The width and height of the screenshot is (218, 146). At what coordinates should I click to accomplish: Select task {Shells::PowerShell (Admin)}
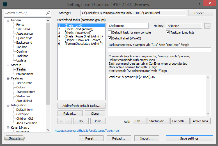[81, 36]
